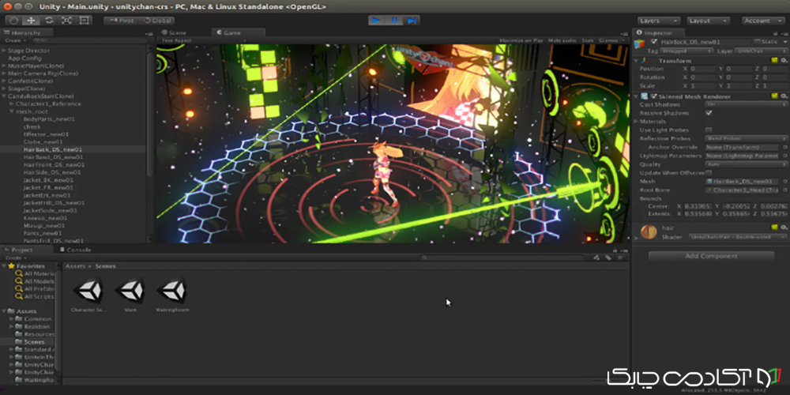Click the GameObject cube icon in the Inspector
The image size is (790, 395).
(641, 44)
